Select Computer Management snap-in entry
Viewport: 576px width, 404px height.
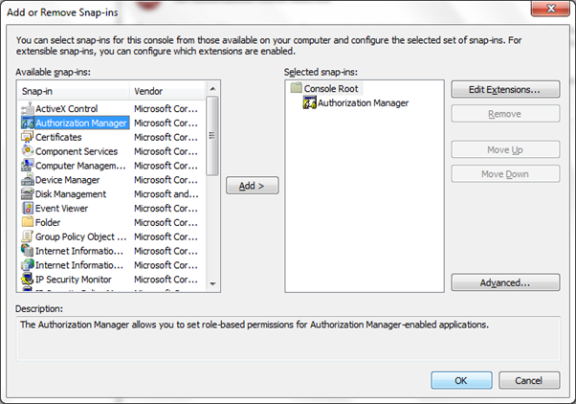pyautogui.click(x=80, y=166)
